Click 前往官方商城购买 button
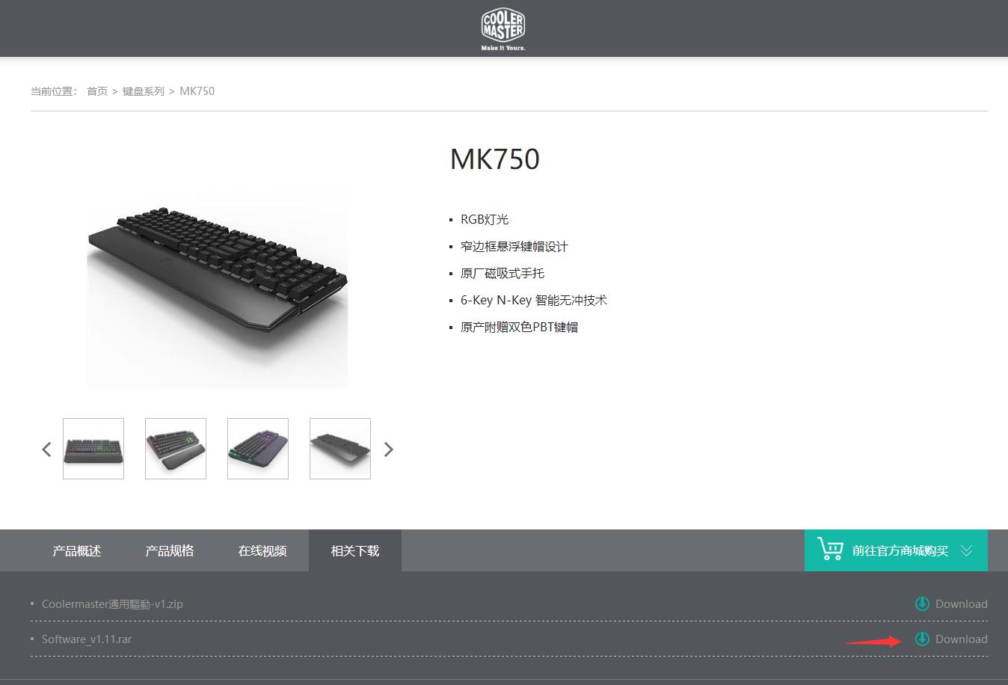 [x=896, y=550]
